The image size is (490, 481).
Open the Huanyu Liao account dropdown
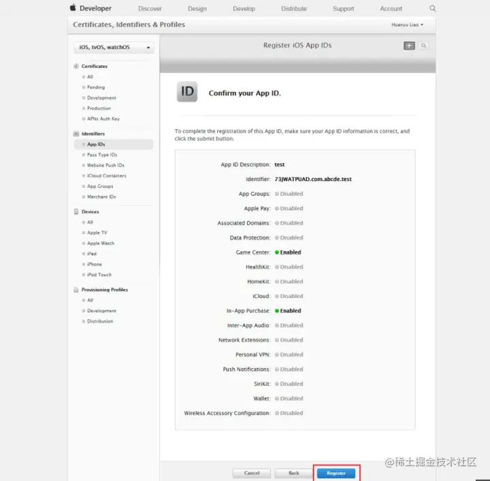click(x=407, y=24)
